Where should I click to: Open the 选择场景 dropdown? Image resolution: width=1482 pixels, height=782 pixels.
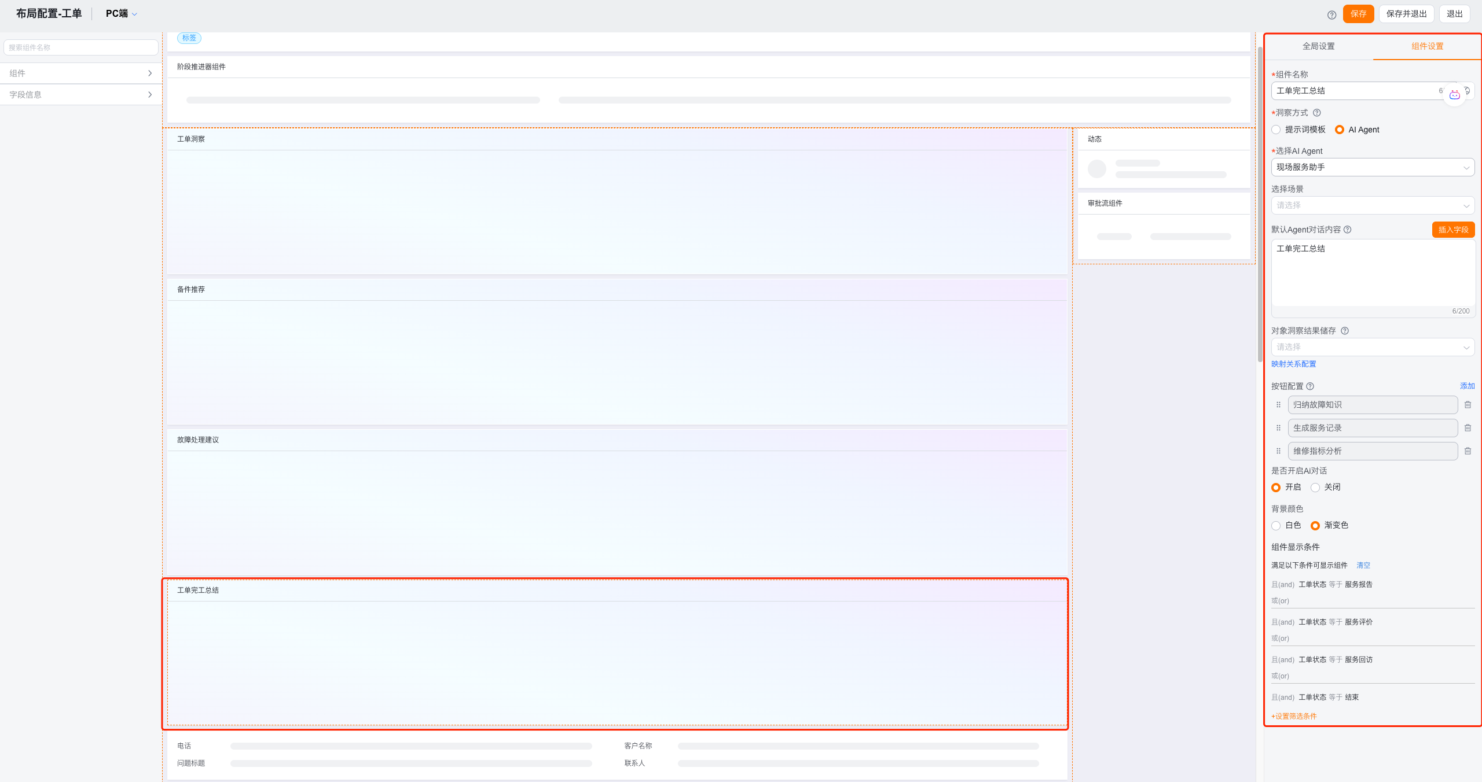click(x=1372, y=205)
